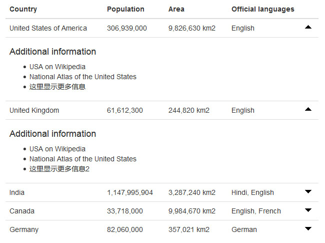Expand the Germany row arrow
Image resolution: width=325 pixels, height=243 pixels.
[x=308, y=229]
